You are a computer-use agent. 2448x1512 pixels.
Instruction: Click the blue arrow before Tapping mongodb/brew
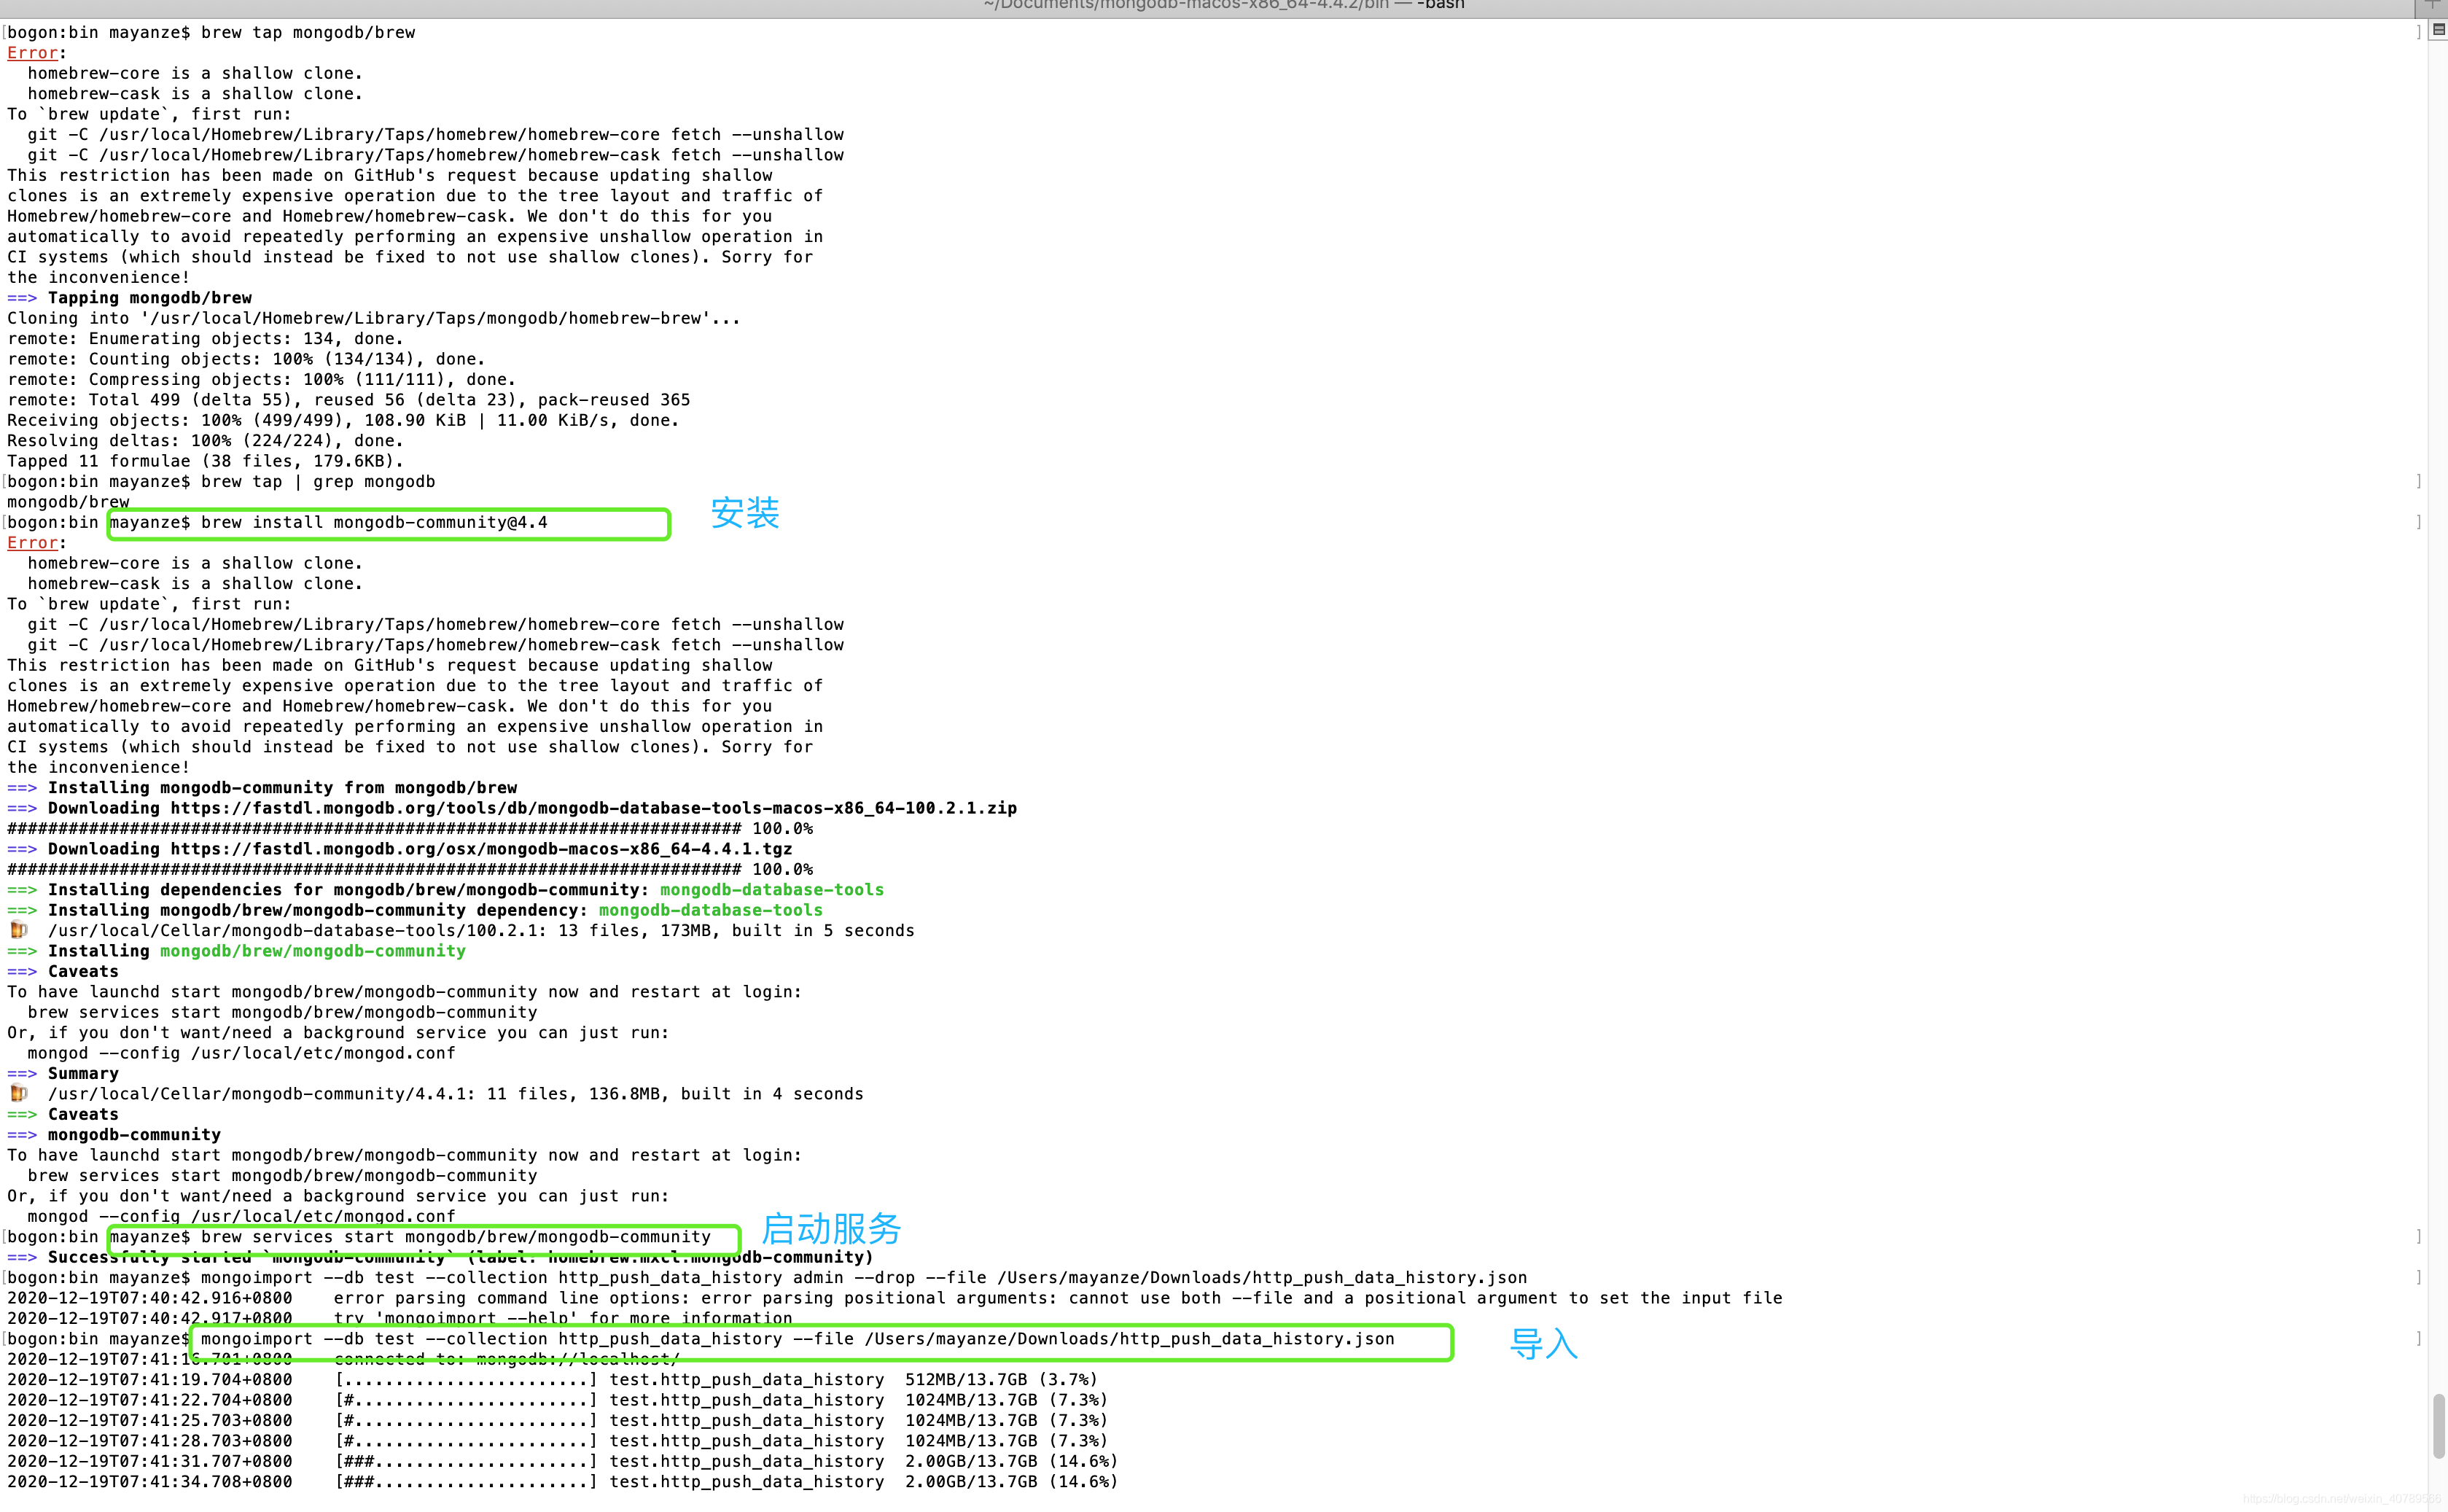(22, 298)
